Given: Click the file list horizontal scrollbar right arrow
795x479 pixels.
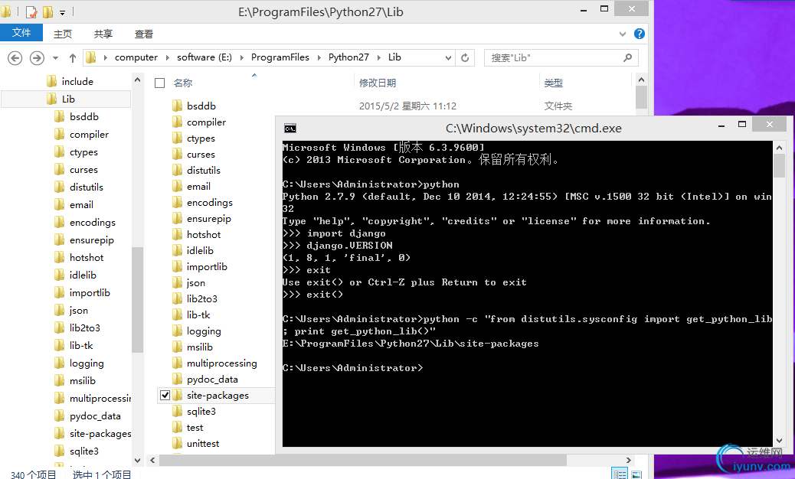Looking at the screenshot, I should tap(629, 460).
